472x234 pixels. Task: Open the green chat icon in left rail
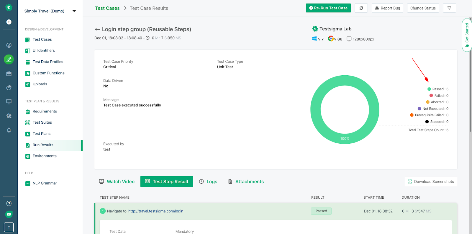click(9, 214)
